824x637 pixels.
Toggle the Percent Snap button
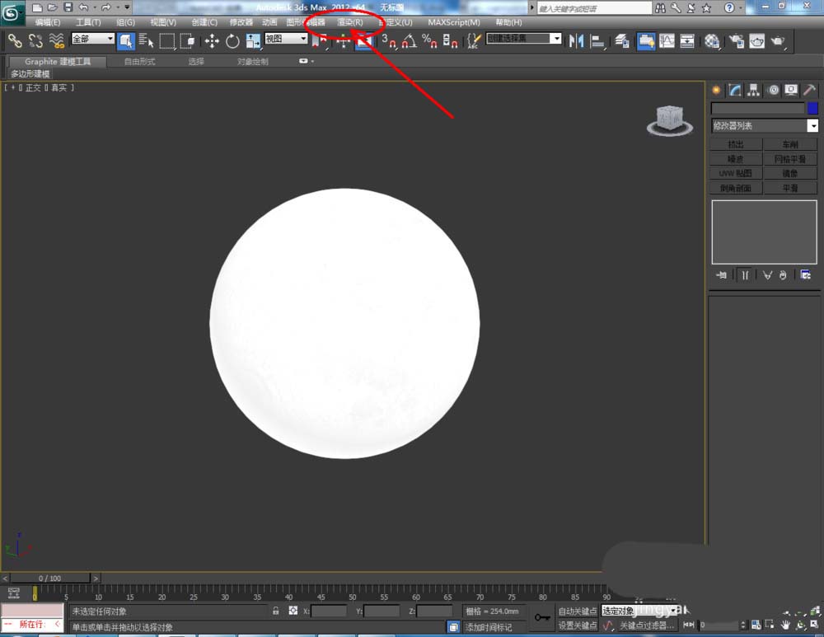[x=429, y=40]
